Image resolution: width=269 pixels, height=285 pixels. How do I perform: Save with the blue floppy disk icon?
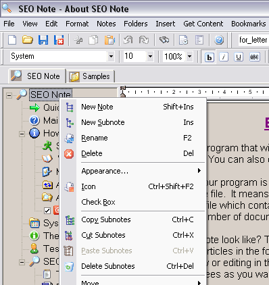(x=43, y=40)
